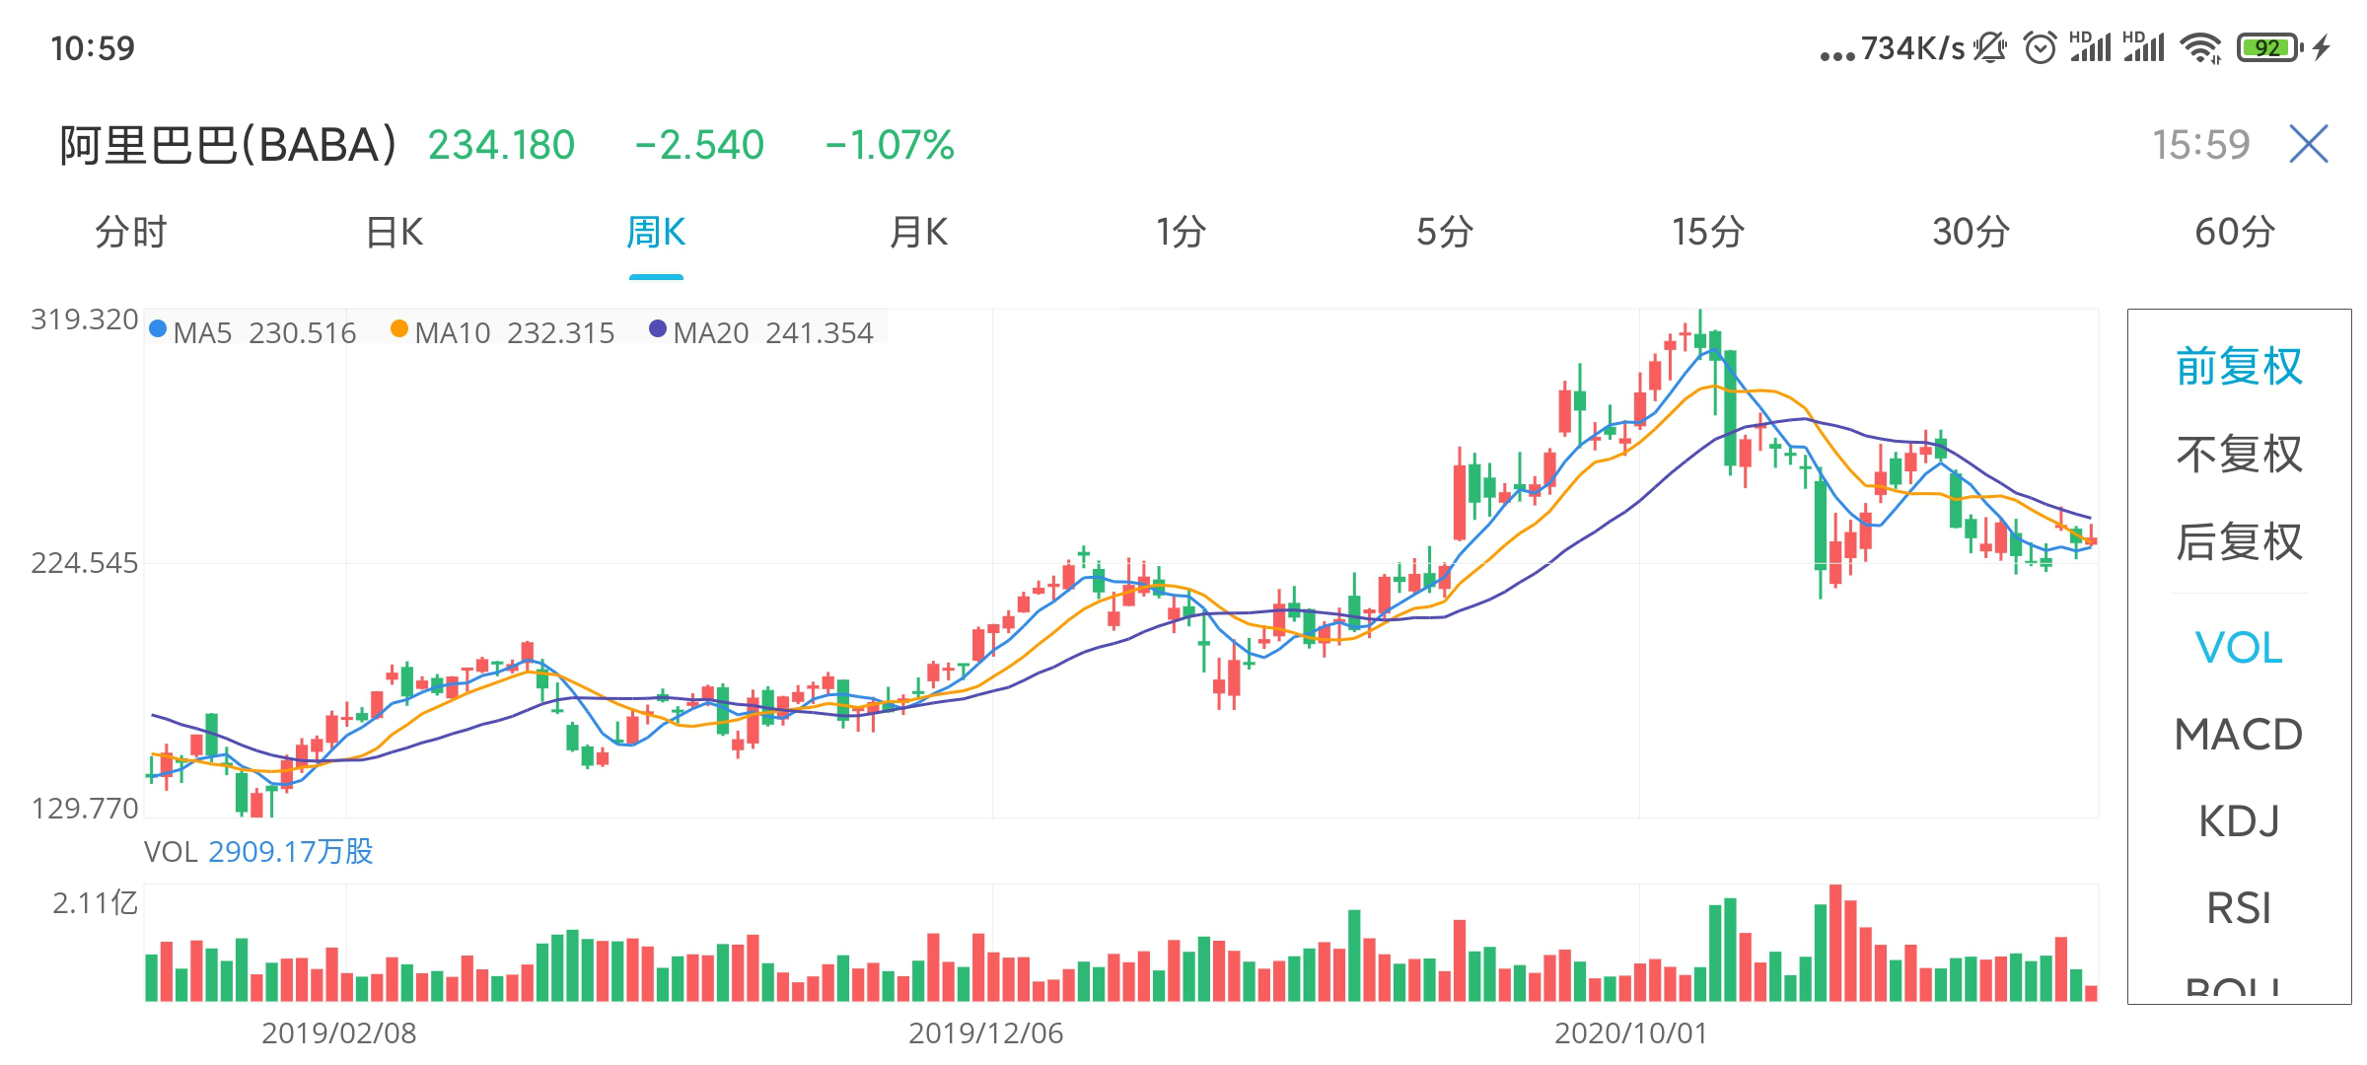This screenshot has width=2367, height=1065.
Task: Click the blue MA5 legend dot
Action: tap(158, 329)
